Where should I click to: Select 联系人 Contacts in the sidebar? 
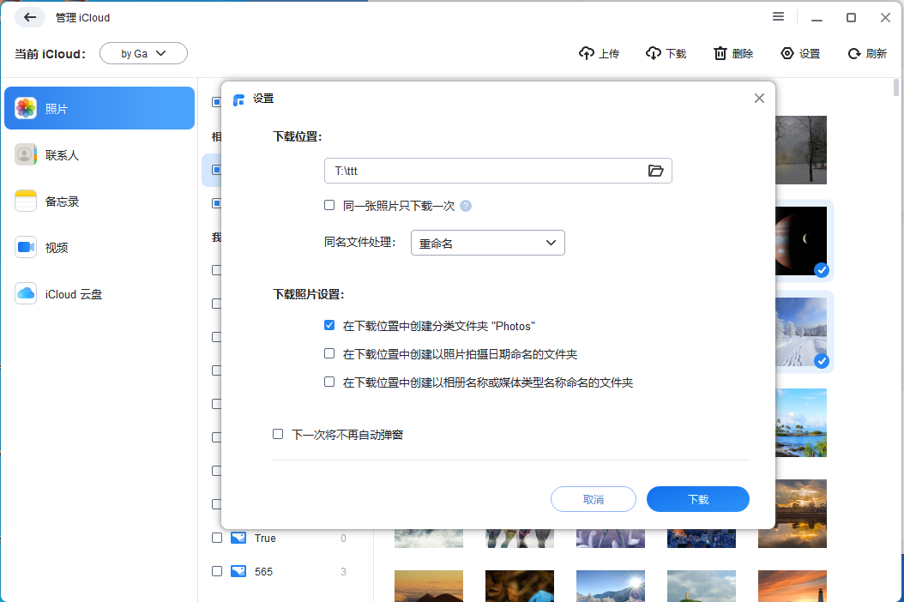click(99, 154)
